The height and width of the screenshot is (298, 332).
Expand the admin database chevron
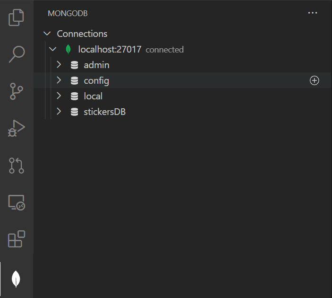click(59, 65)
